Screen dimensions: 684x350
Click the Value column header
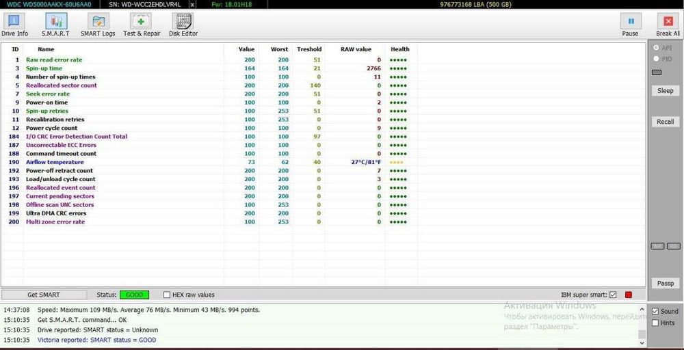coord(246,49)
